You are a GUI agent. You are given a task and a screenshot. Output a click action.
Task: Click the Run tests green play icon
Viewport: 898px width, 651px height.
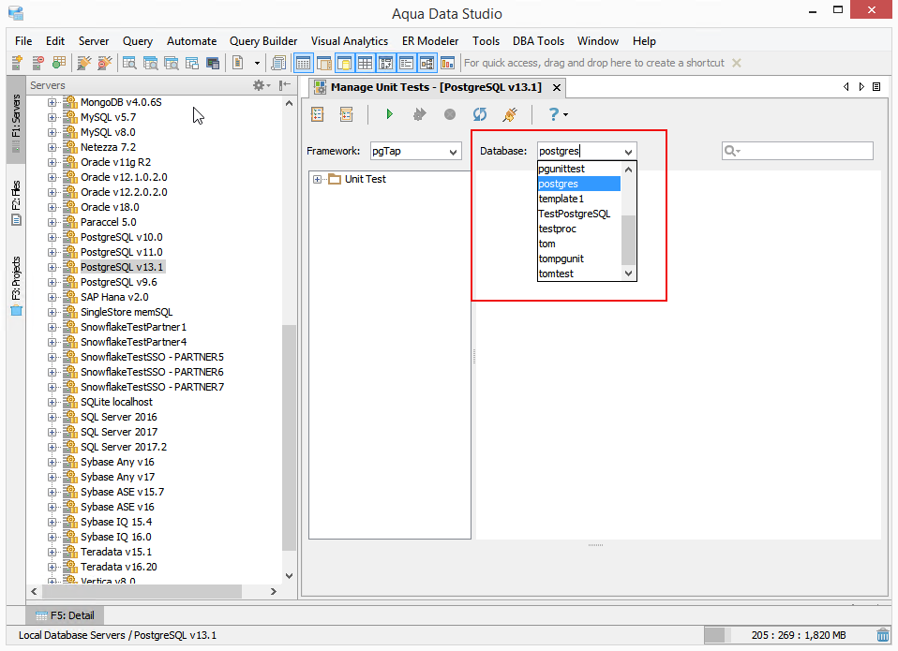coord(389,114)
